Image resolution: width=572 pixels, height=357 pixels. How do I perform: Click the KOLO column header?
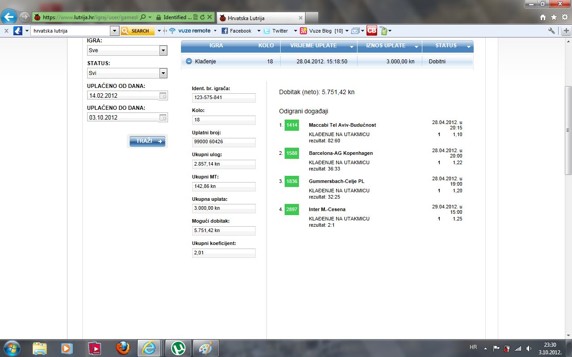point(266,46)
